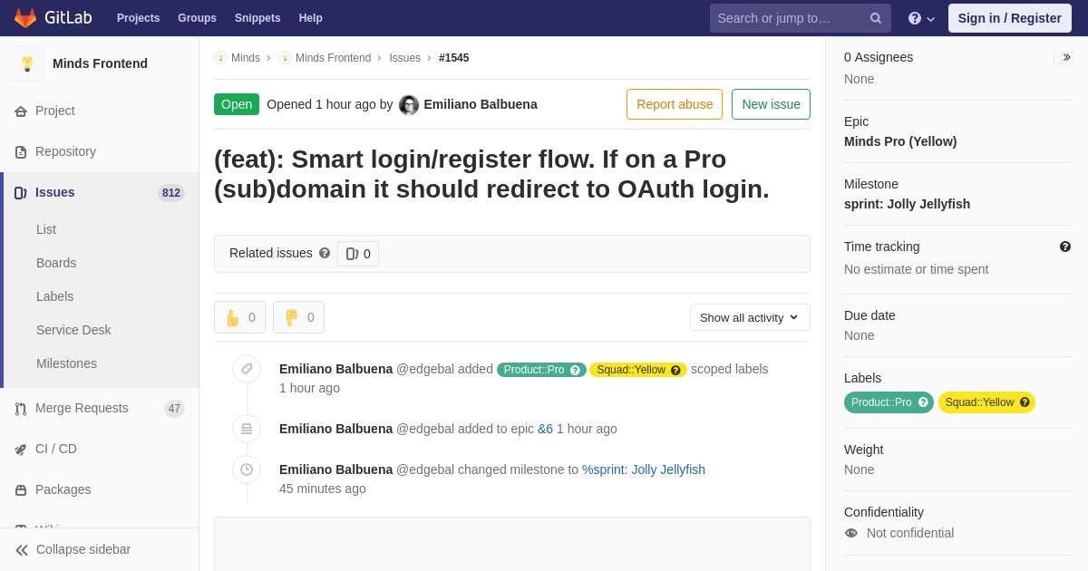Click the Time tracking help icon
This screenshot has width=1088, height=571.
coord(1064,247)
